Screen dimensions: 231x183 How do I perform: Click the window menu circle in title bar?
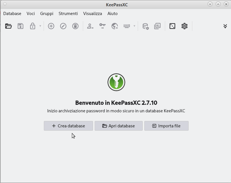(x=5, y=4)
